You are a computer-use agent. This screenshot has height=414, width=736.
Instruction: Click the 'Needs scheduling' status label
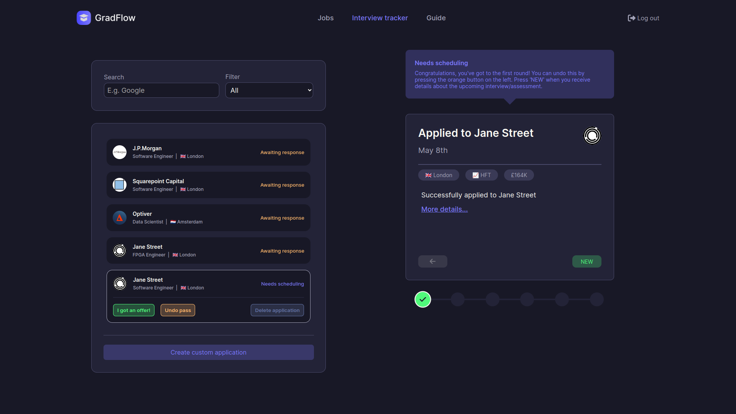[283, 284]
